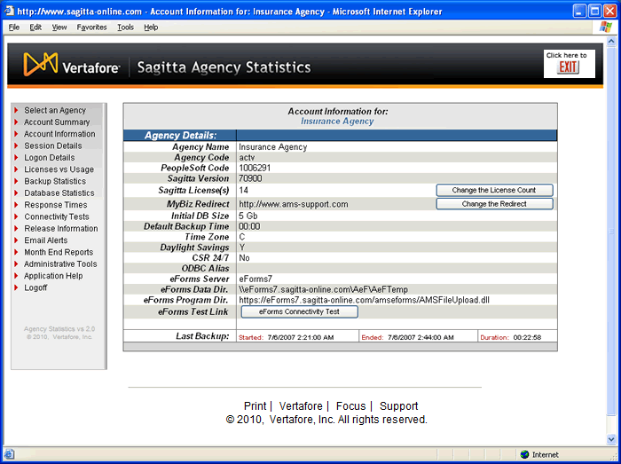Click the MyBiz Redirect URL http://www.ams-support.com
621x464 pixels.
(294, 204)
